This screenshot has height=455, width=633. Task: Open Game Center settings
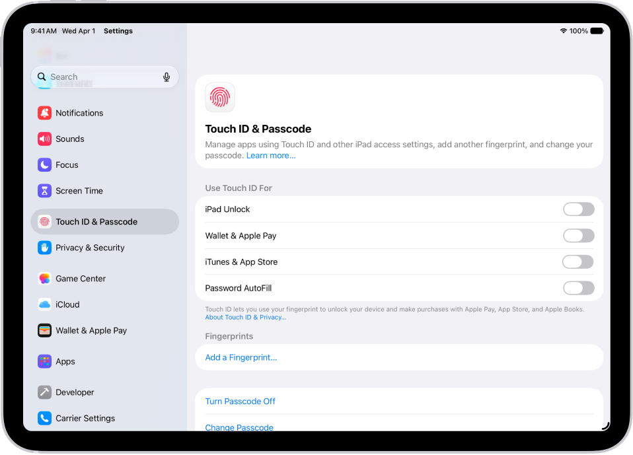105,278
